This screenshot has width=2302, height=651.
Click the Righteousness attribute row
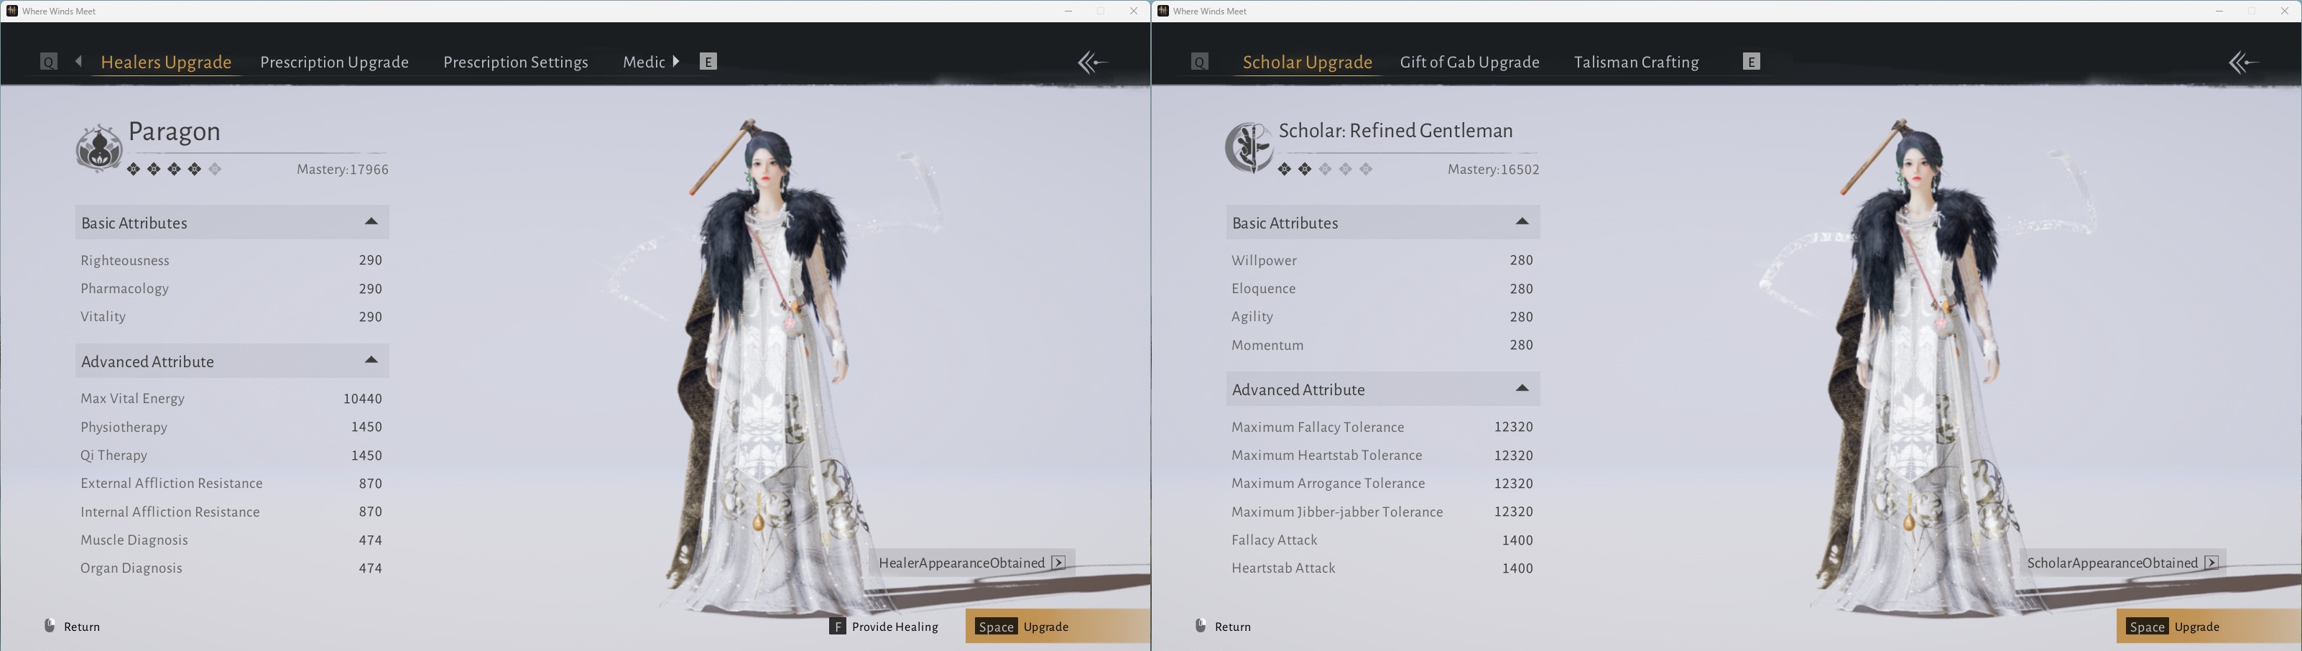tap(231, 260)
